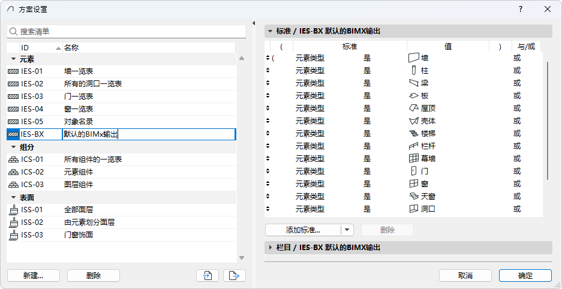Open the 添加标准 dropdown arrow
This screenshot has width=562, height=289.
coord(347,230)
